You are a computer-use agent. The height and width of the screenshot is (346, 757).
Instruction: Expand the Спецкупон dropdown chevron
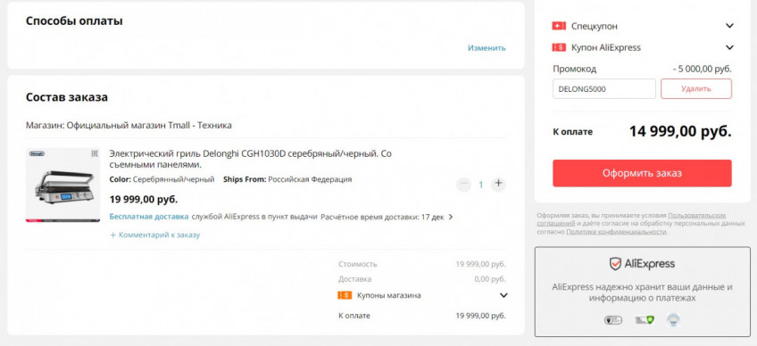click(729, 26)
